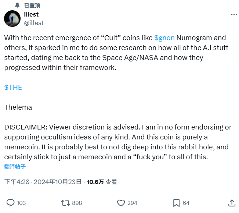Click the 294 likes count
Viewport: 239px width, 213px height.
[x=132, y=203]
